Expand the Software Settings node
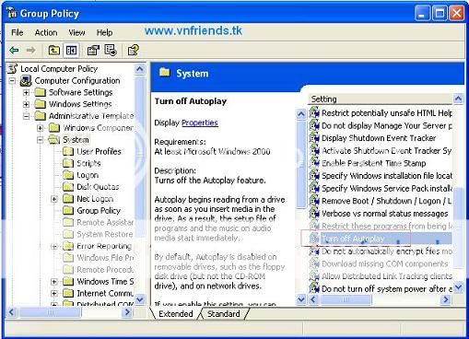The image size is (469, 339). pos(27,93)
